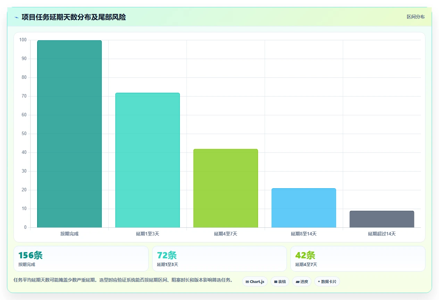Screen dimensions: 439x300
Task: Click the y-axis value 50
Action: pyautogui.click(x=24, y=134)
